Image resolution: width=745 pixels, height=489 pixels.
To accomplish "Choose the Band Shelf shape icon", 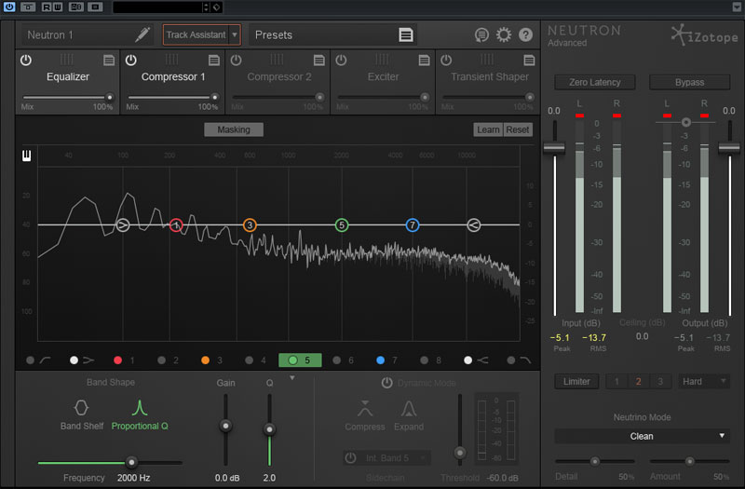I will 81,407.
